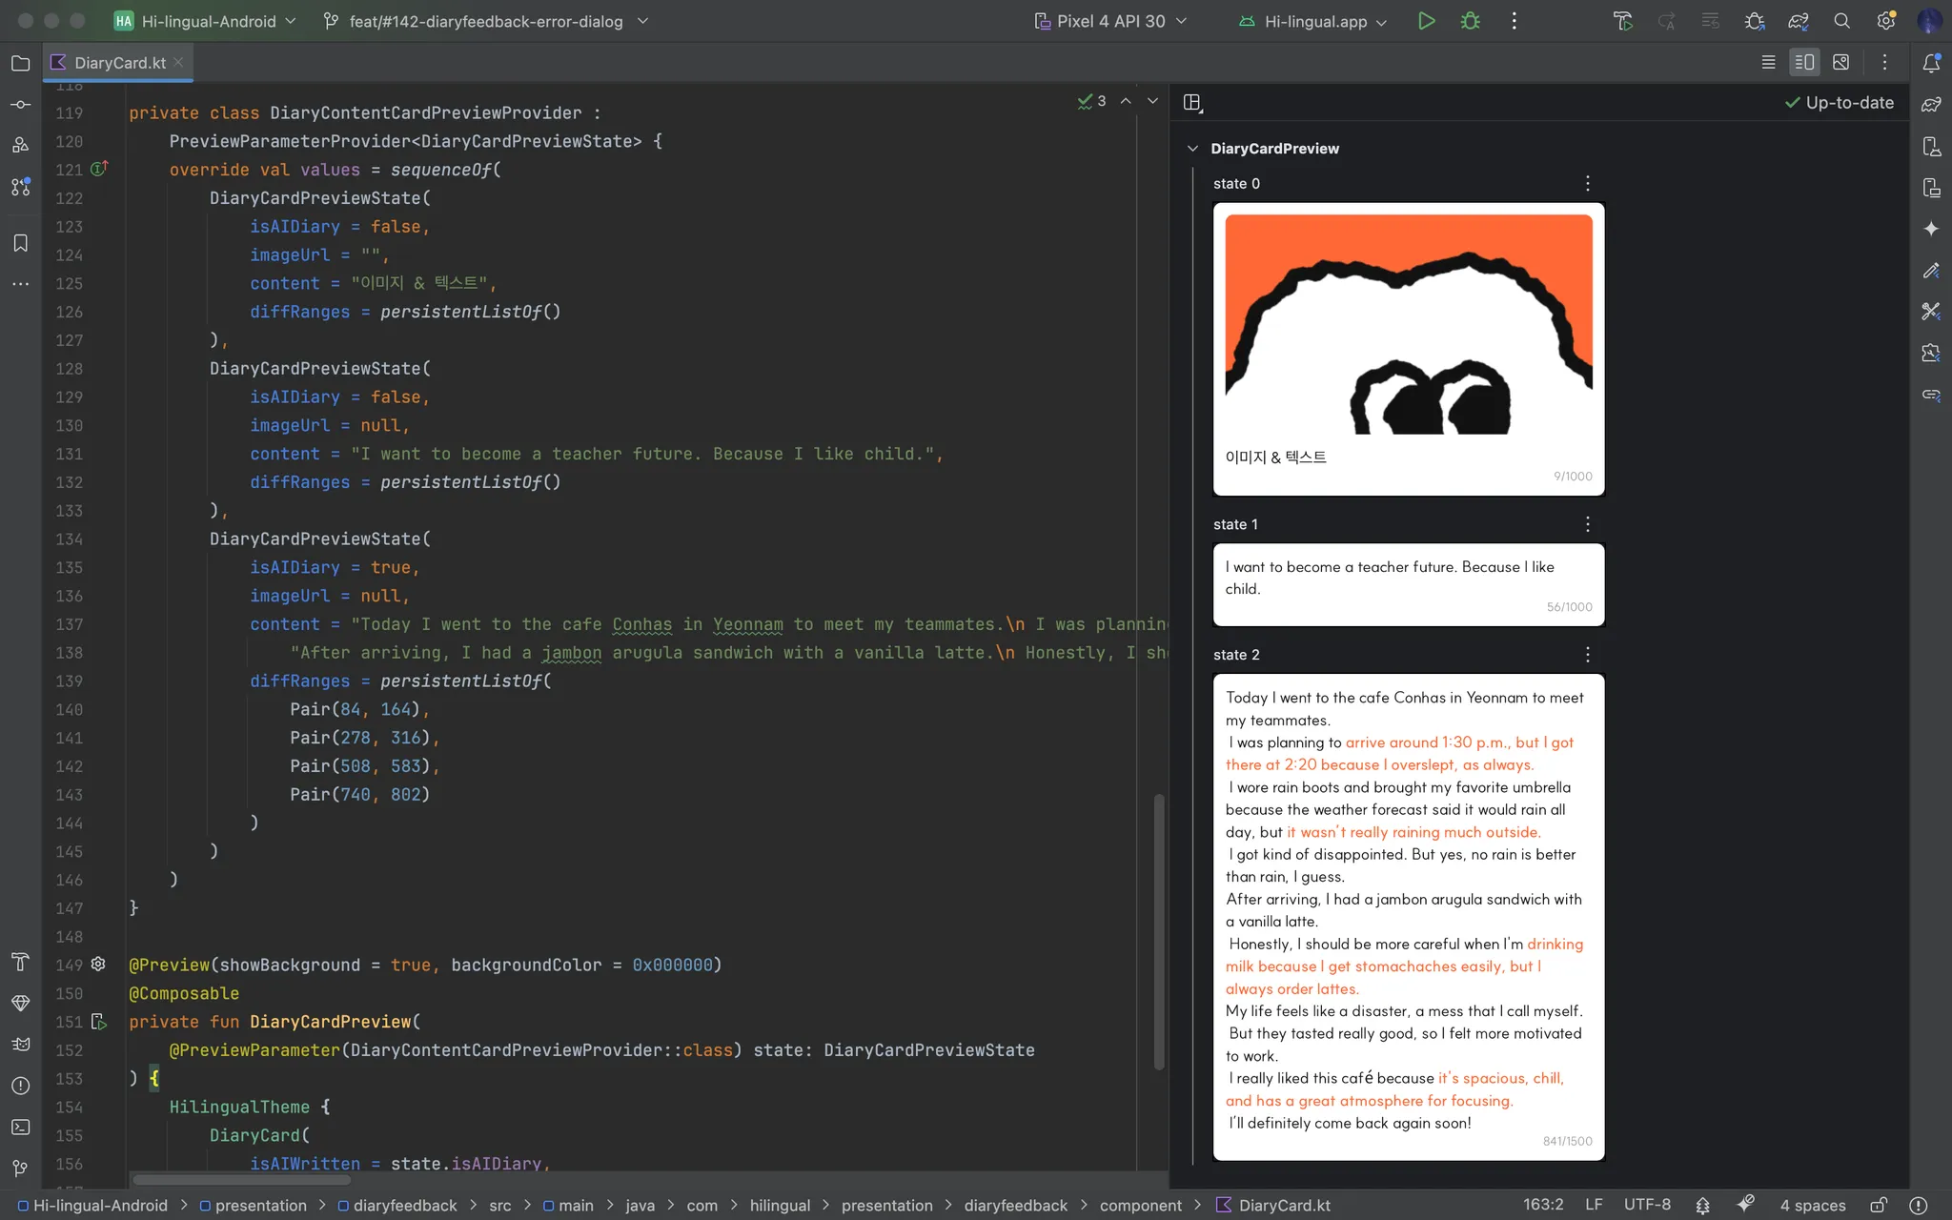1952x1220 pixels.
Task: Open Notifications bell panel
Action: pyautogui.click(x=1931, y=63)
